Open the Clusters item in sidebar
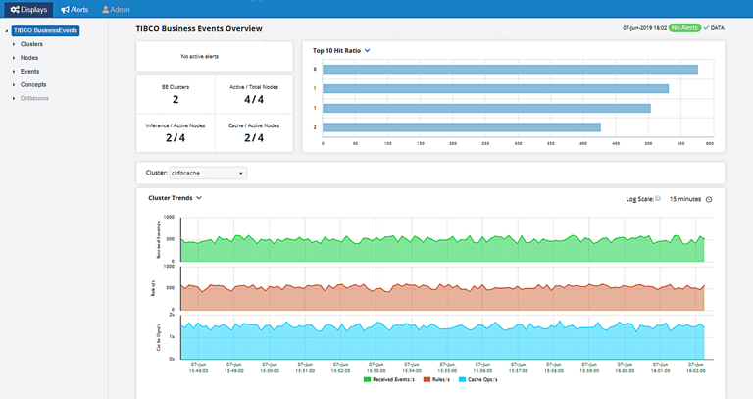 pos(31,44)
